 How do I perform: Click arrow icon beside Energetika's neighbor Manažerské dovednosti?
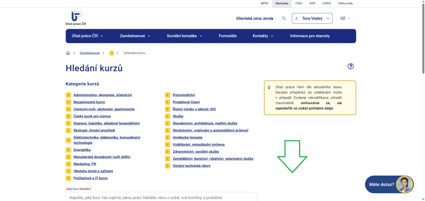[68, 157]
